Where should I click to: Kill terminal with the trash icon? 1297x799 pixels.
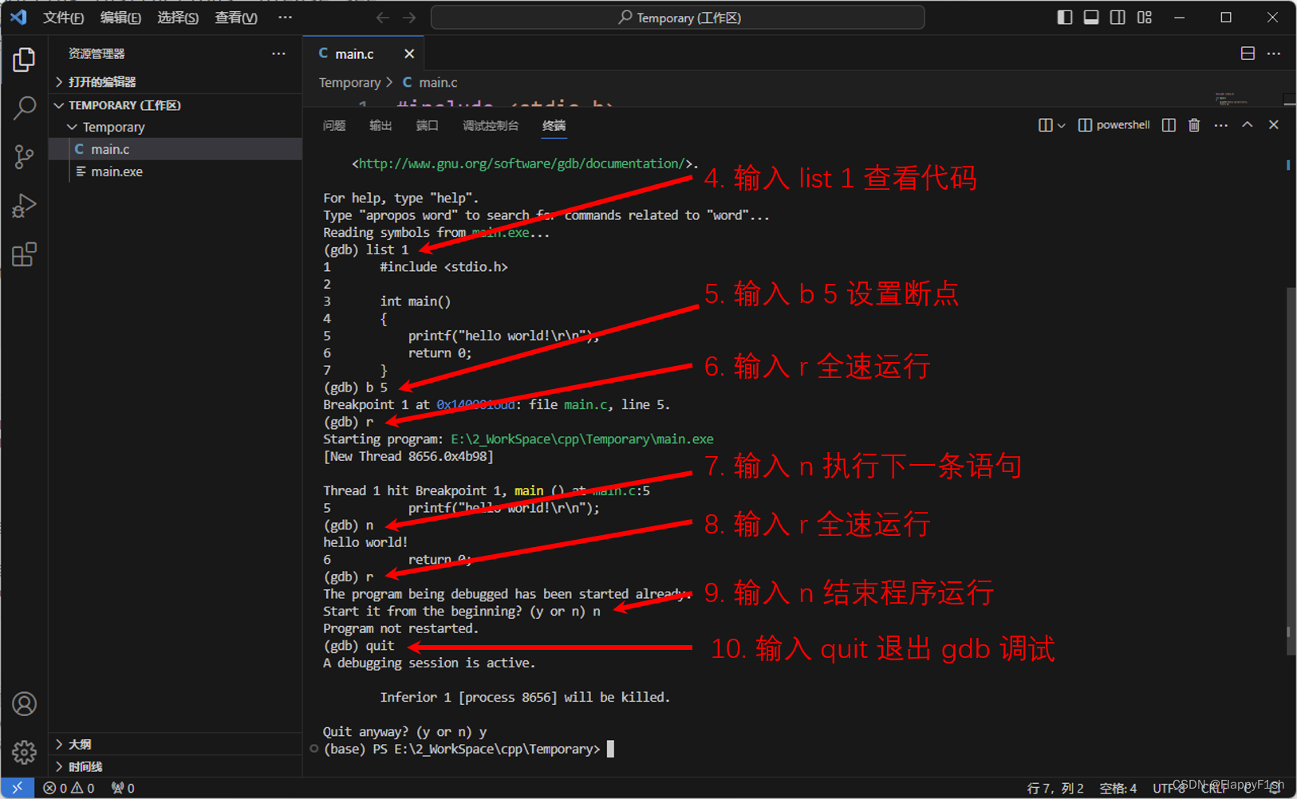1194,125
